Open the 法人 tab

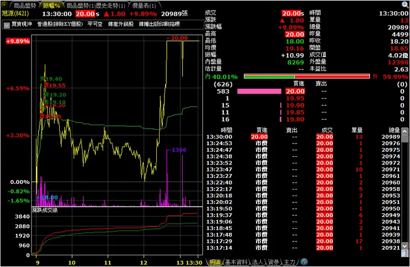257,262
